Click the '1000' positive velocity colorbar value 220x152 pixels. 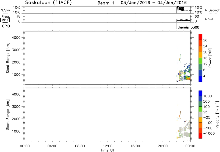[x=208, y=96]
